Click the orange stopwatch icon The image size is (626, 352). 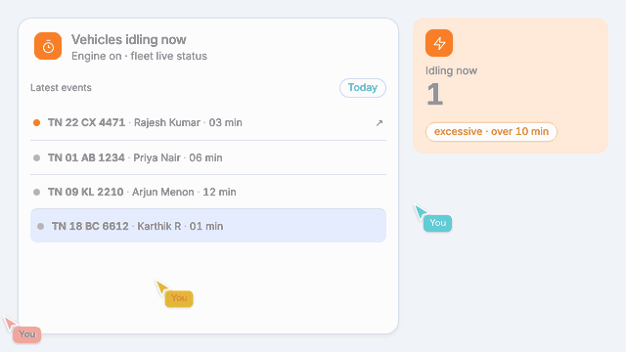point(48,46)
